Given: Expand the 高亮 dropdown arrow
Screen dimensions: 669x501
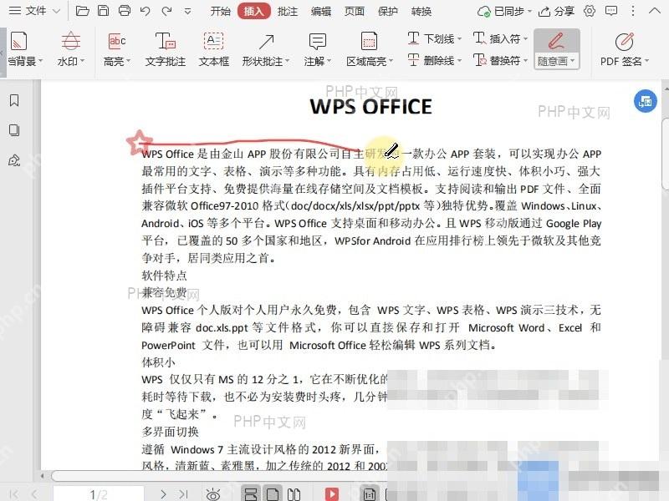Looking at the screenshot, I should coord(128,62).
